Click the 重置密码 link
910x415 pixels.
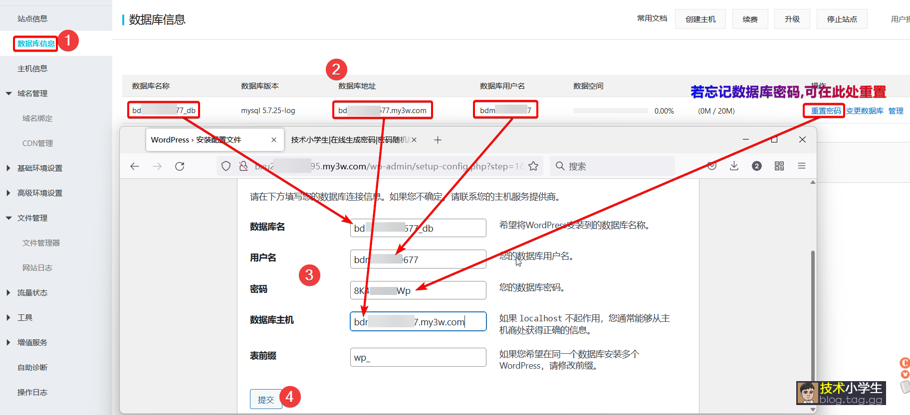(826, 111)
